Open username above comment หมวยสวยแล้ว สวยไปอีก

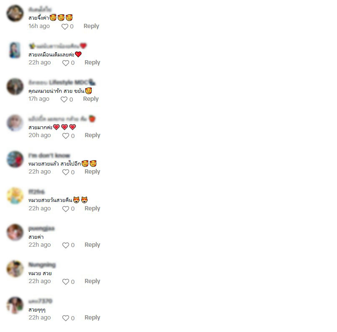click(x=49, y=155)
